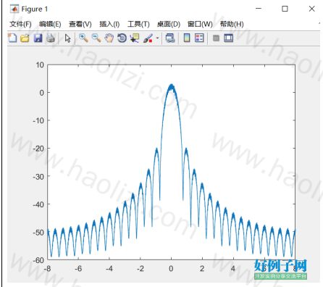Viewport: 323px width, 287px height.
Task: Save the figure with floppy icon
Action: [x=38, y=38]
